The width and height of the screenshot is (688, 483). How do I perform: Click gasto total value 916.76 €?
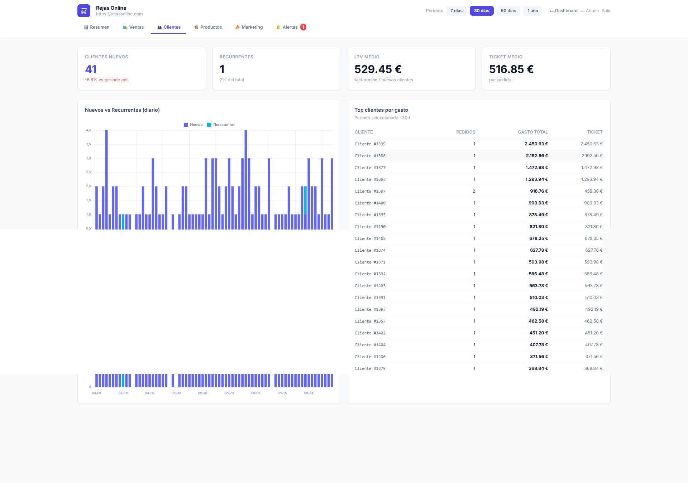539,191
